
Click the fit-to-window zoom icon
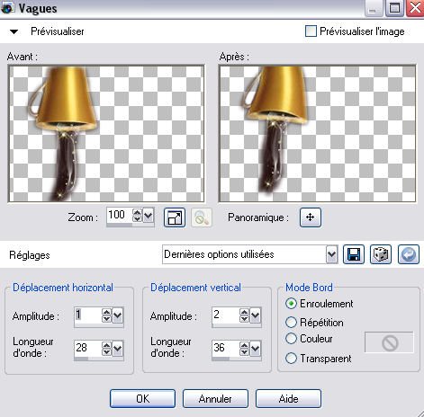[x=175, y=217]
